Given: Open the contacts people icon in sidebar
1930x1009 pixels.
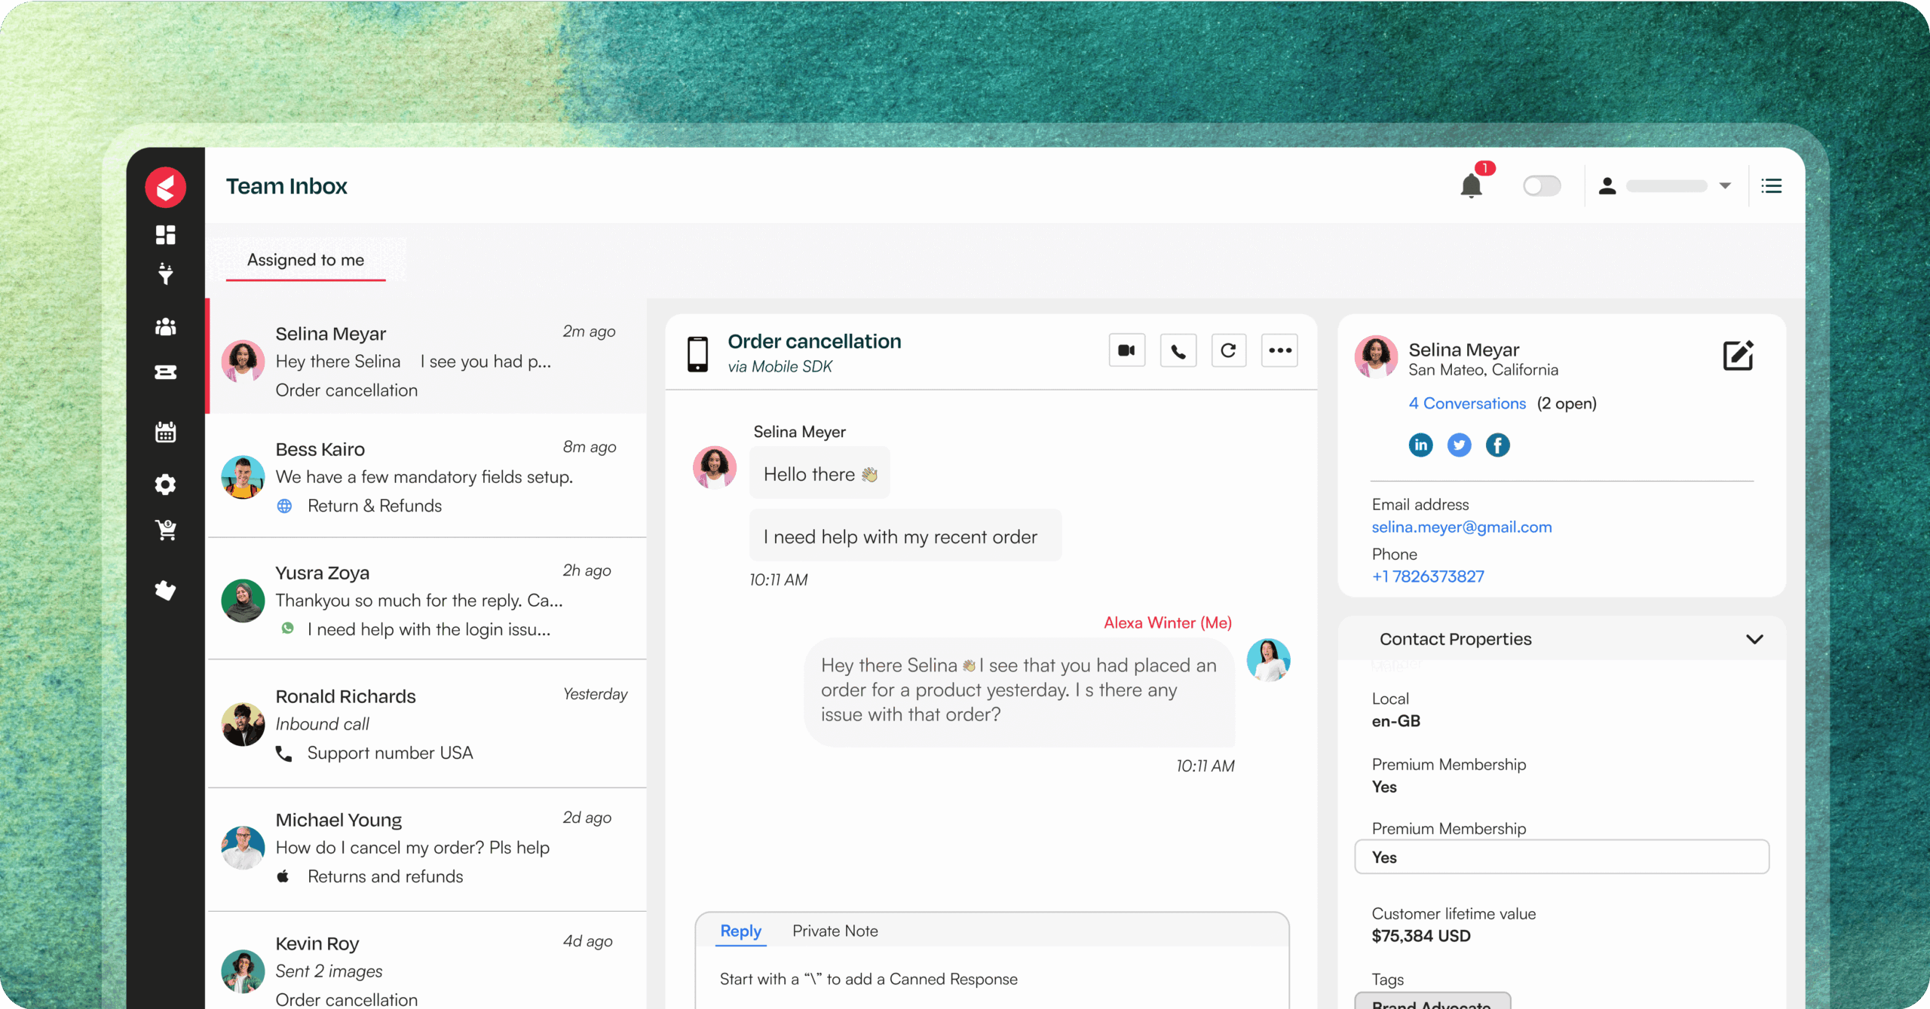Looking at the screenshot, I should pyautogui.click(x=166, y=327).
